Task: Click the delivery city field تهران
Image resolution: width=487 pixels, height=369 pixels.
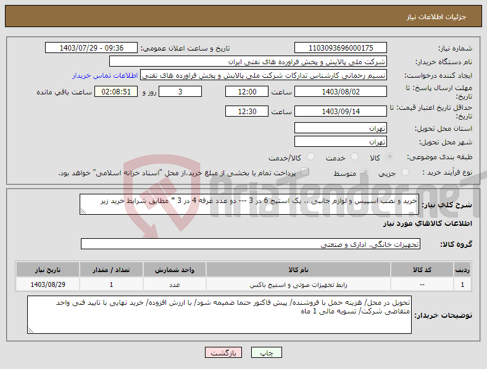Action: (340, 142)
